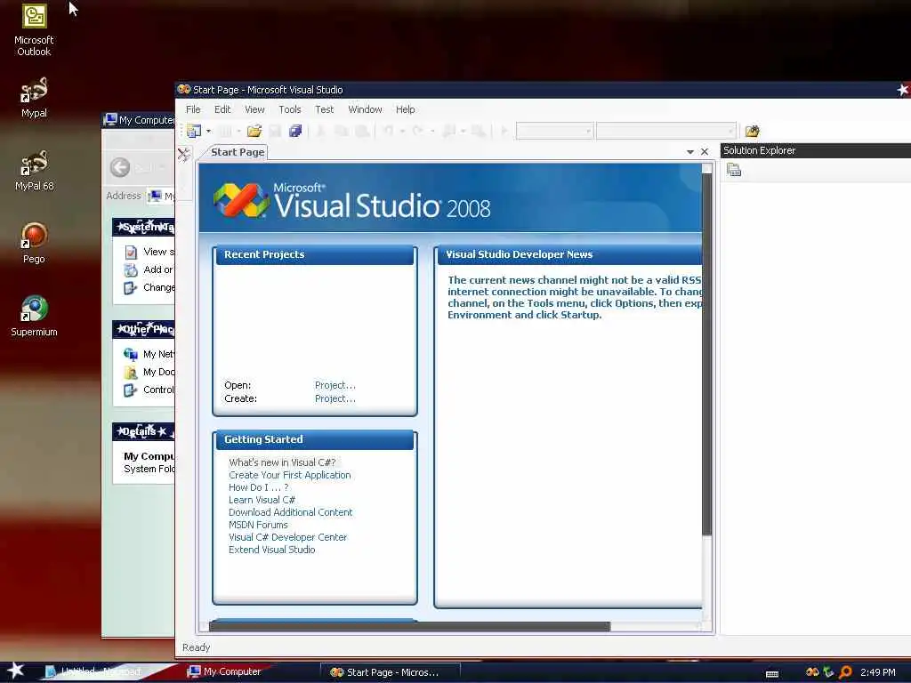The height and width of the screenshot is (683, 911).
Task: Click the MyPal 68 desktop icon
Action: 34,170
